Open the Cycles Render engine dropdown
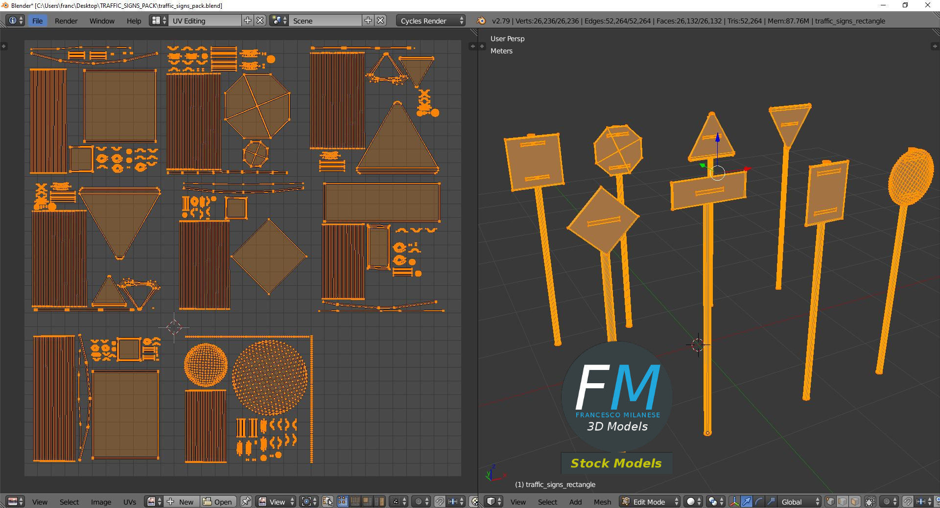The height and width of the screenshot is (508, 940). pyautogui.click(x=431, y=21)
